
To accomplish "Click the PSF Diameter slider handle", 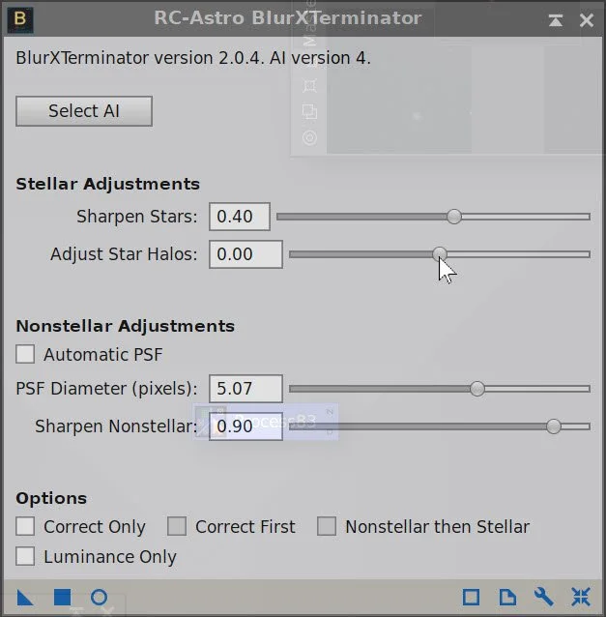I will click(x=477, y=389).
